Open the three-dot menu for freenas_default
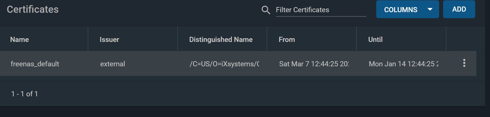Screen dimensions: 490x117 464,63
